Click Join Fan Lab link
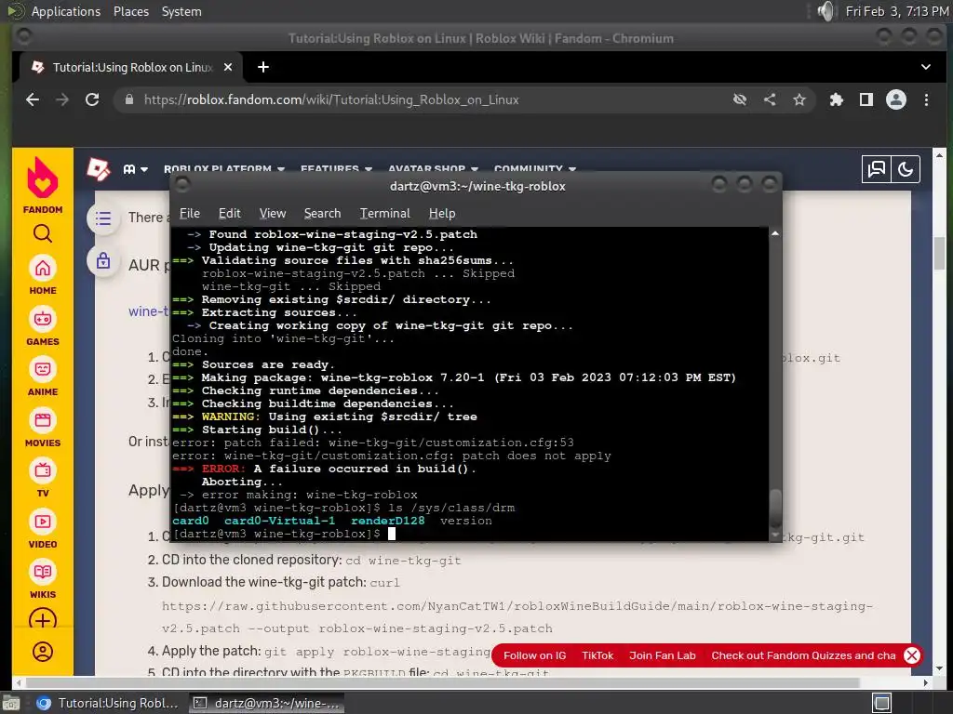The height and width of the screenshot is (714, 953). pyautogui.click(x=663, y=655)
